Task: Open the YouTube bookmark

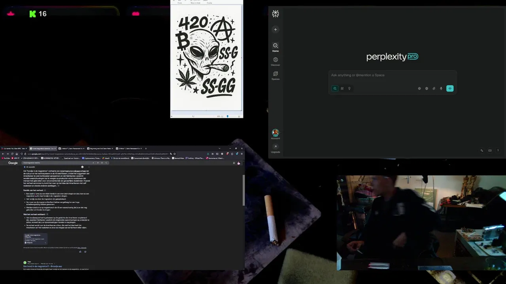Action: pyautogui.click(x=6, y=158)
